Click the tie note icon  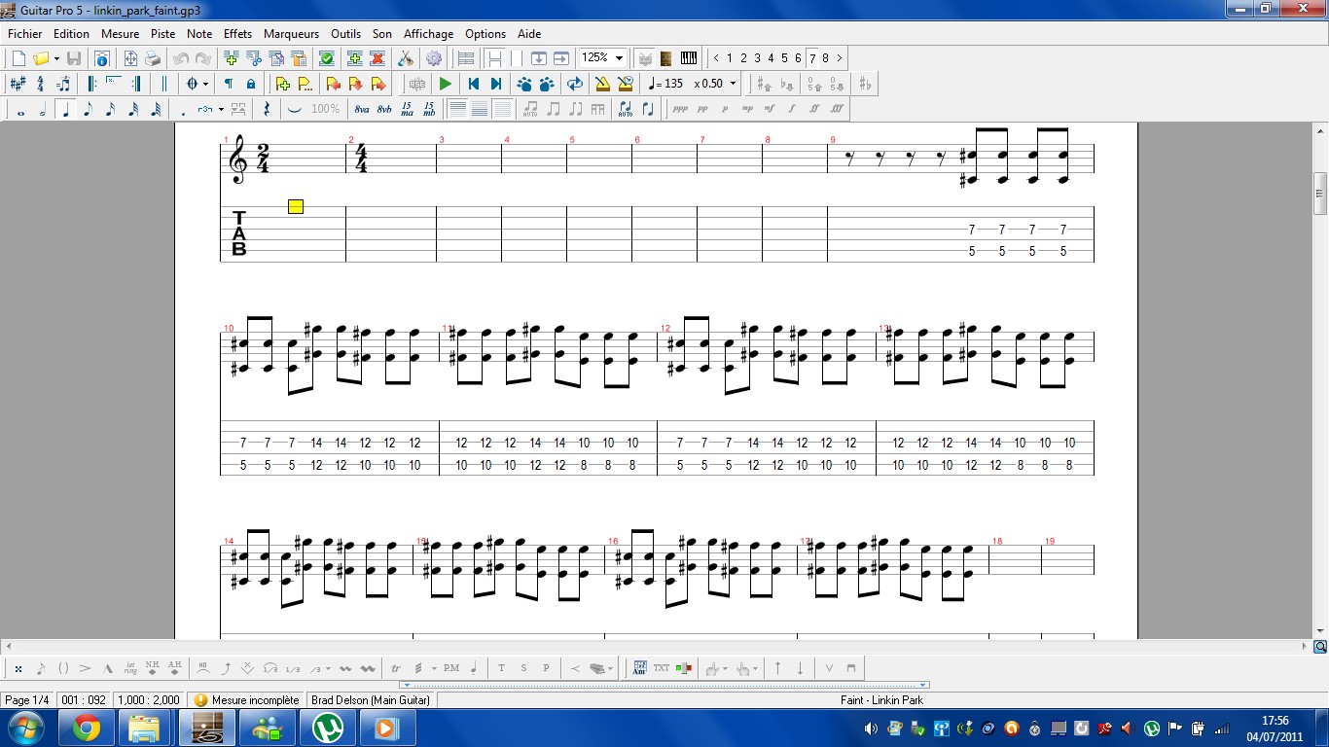pyautogui.click(x=295, y=109)
